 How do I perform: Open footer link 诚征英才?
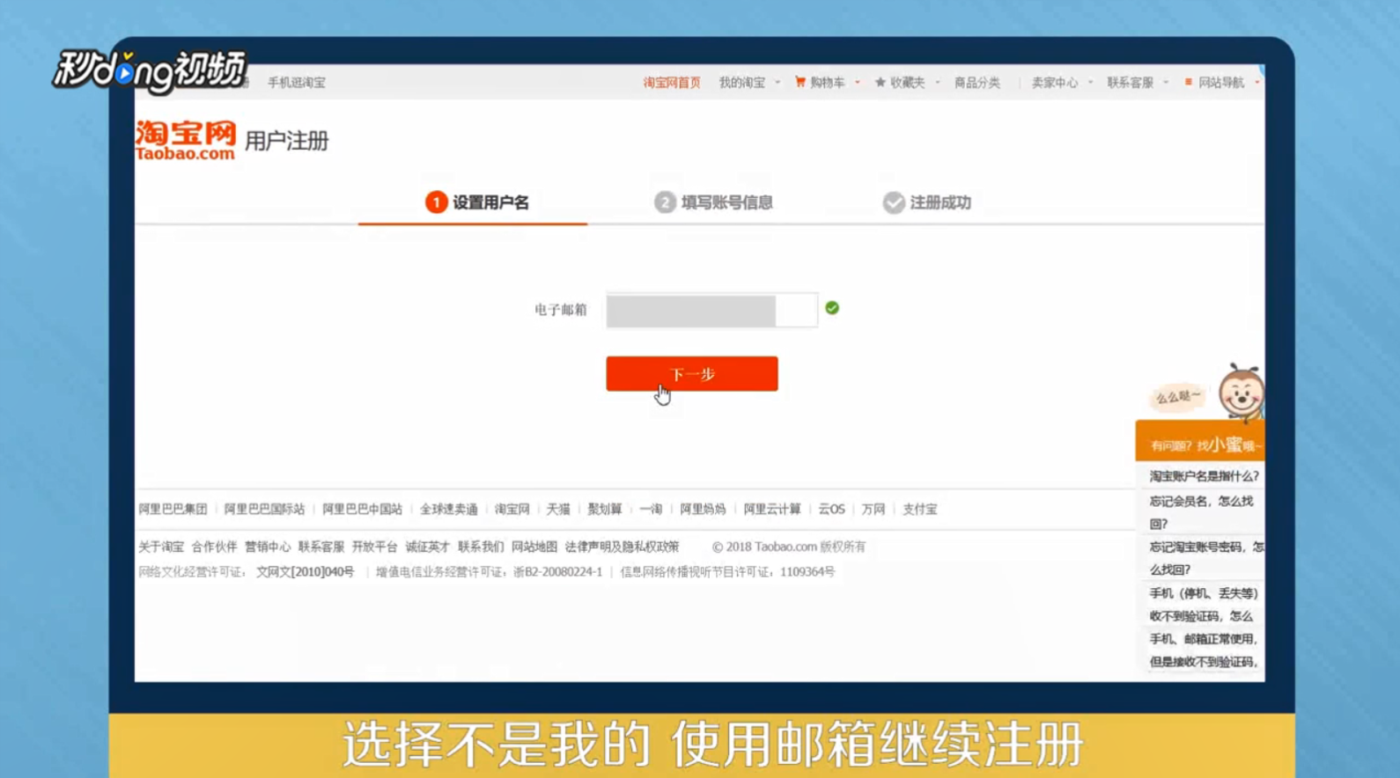click(x=428, y=547)
